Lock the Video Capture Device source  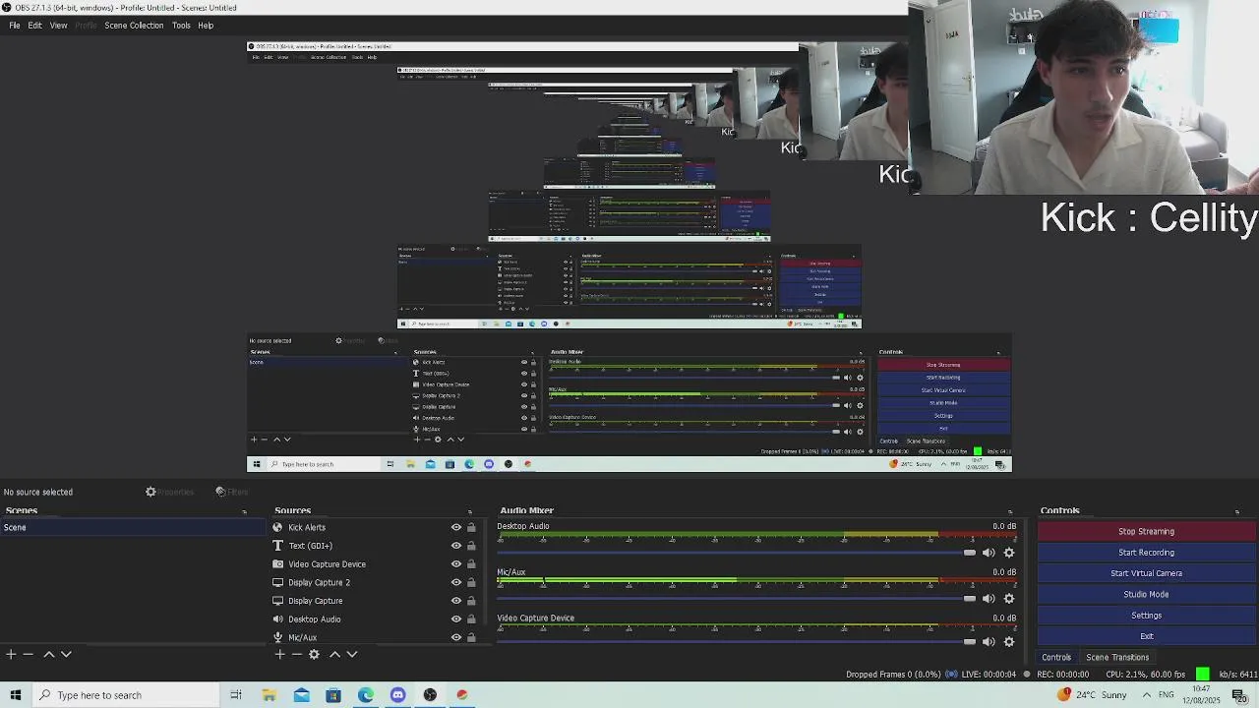click(471, 564)
